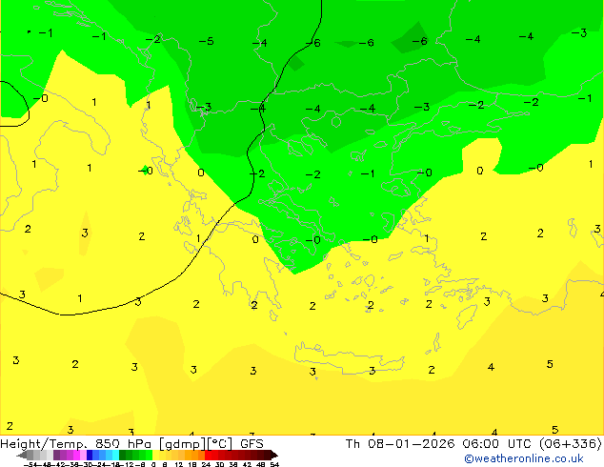
Task: Click the -54 label under the color scale
Action: [x=30, y=465]
